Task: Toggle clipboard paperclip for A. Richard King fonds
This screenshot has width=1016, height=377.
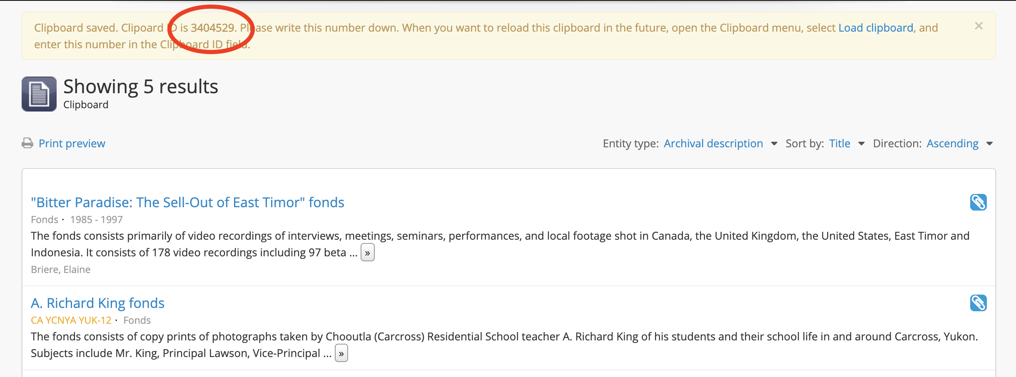Action: (x=978, y=303)
